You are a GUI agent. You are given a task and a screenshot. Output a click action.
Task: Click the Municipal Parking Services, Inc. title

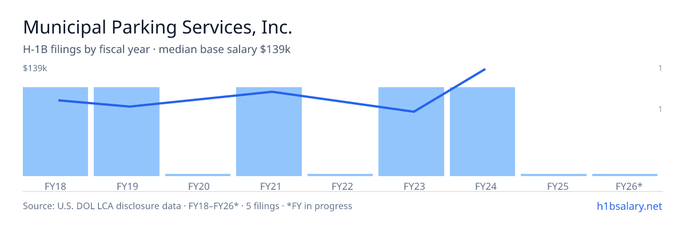tap(158, 27)
